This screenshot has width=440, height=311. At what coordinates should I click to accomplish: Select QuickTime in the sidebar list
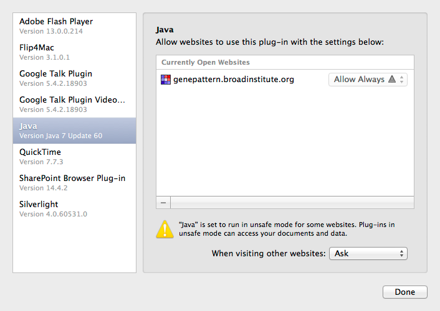tap(74, 157)
